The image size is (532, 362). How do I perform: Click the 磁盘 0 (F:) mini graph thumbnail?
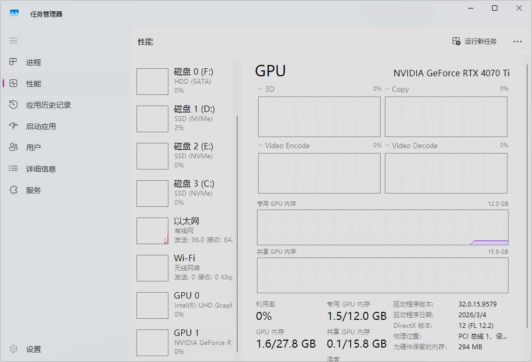click(x=152, y=82)
